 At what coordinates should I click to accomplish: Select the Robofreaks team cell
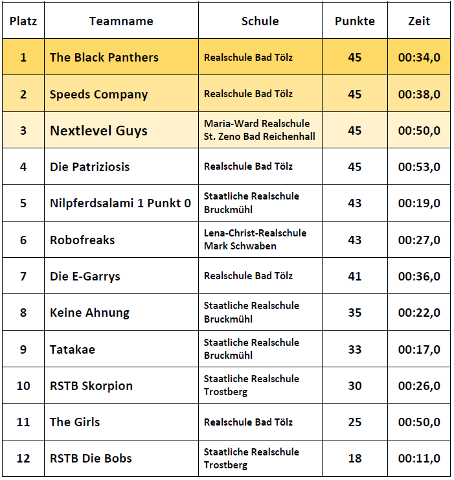click(82, 240)
